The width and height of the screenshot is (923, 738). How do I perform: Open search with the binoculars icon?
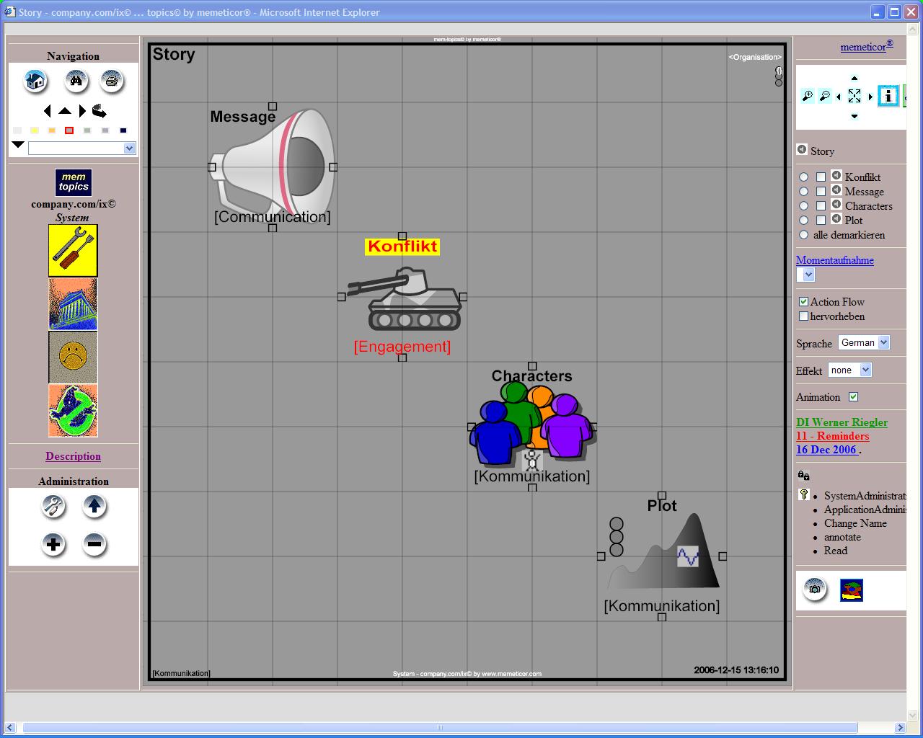[76, 81]
